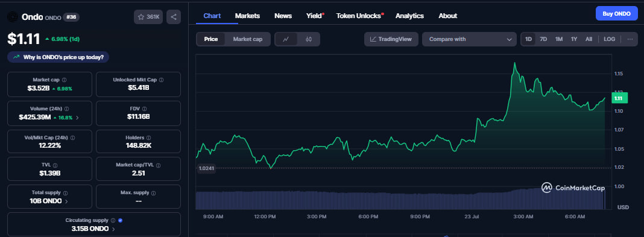The image size is (644, 237).
Task: Click the Market cap info icon
Action: point(64,80)
